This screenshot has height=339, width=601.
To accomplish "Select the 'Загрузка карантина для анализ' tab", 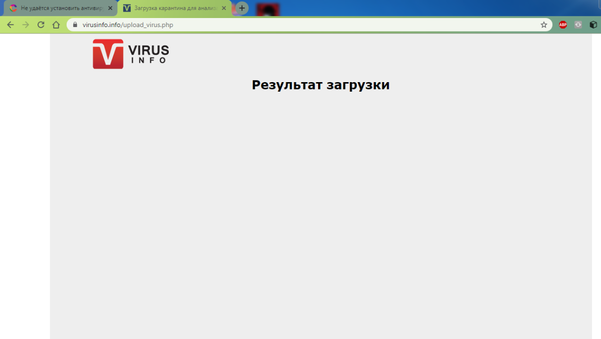I will pos(174,8).
